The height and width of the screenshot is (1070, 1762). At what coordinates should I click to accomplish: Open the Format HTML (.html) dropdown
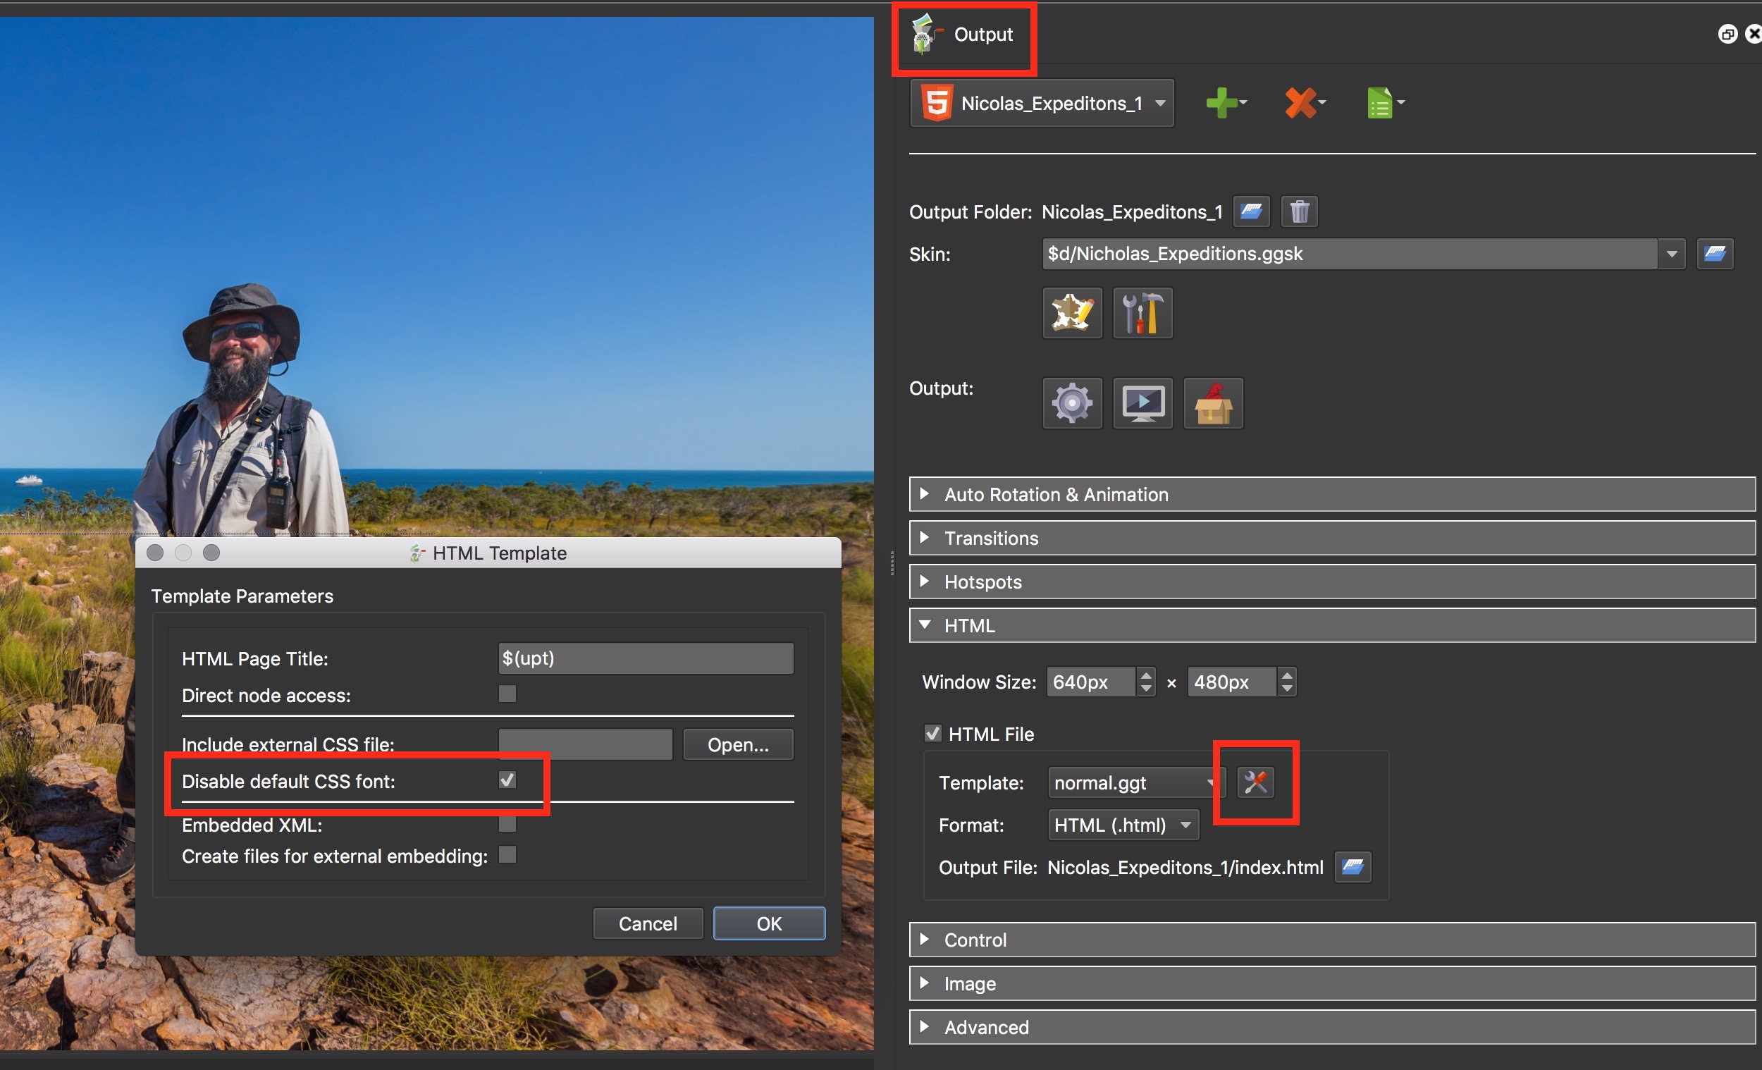(x=1123, y=825)
